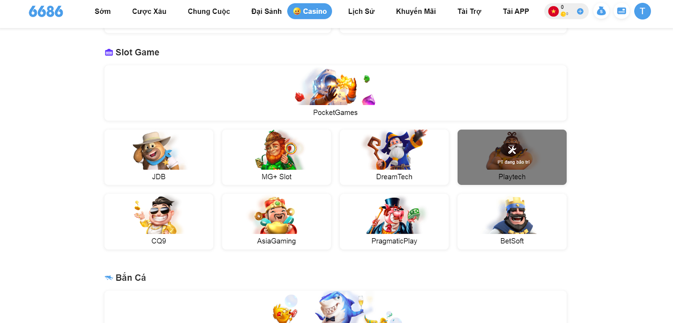Add funds with the blue plus icon
The height and width of the screenshot is (323, 673).
pyautogui.click(x=580, y=11)
